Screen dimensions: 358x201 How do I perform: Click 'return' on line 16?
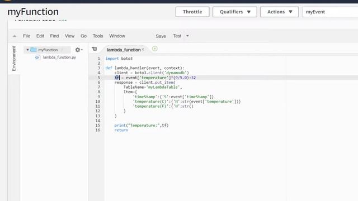121,130
